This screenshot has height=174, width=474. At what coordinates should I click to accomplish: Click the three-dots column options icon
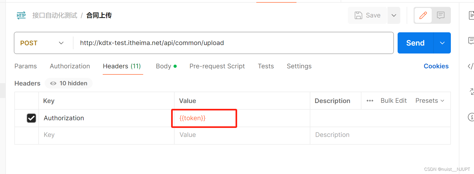(x=370, y=101)
